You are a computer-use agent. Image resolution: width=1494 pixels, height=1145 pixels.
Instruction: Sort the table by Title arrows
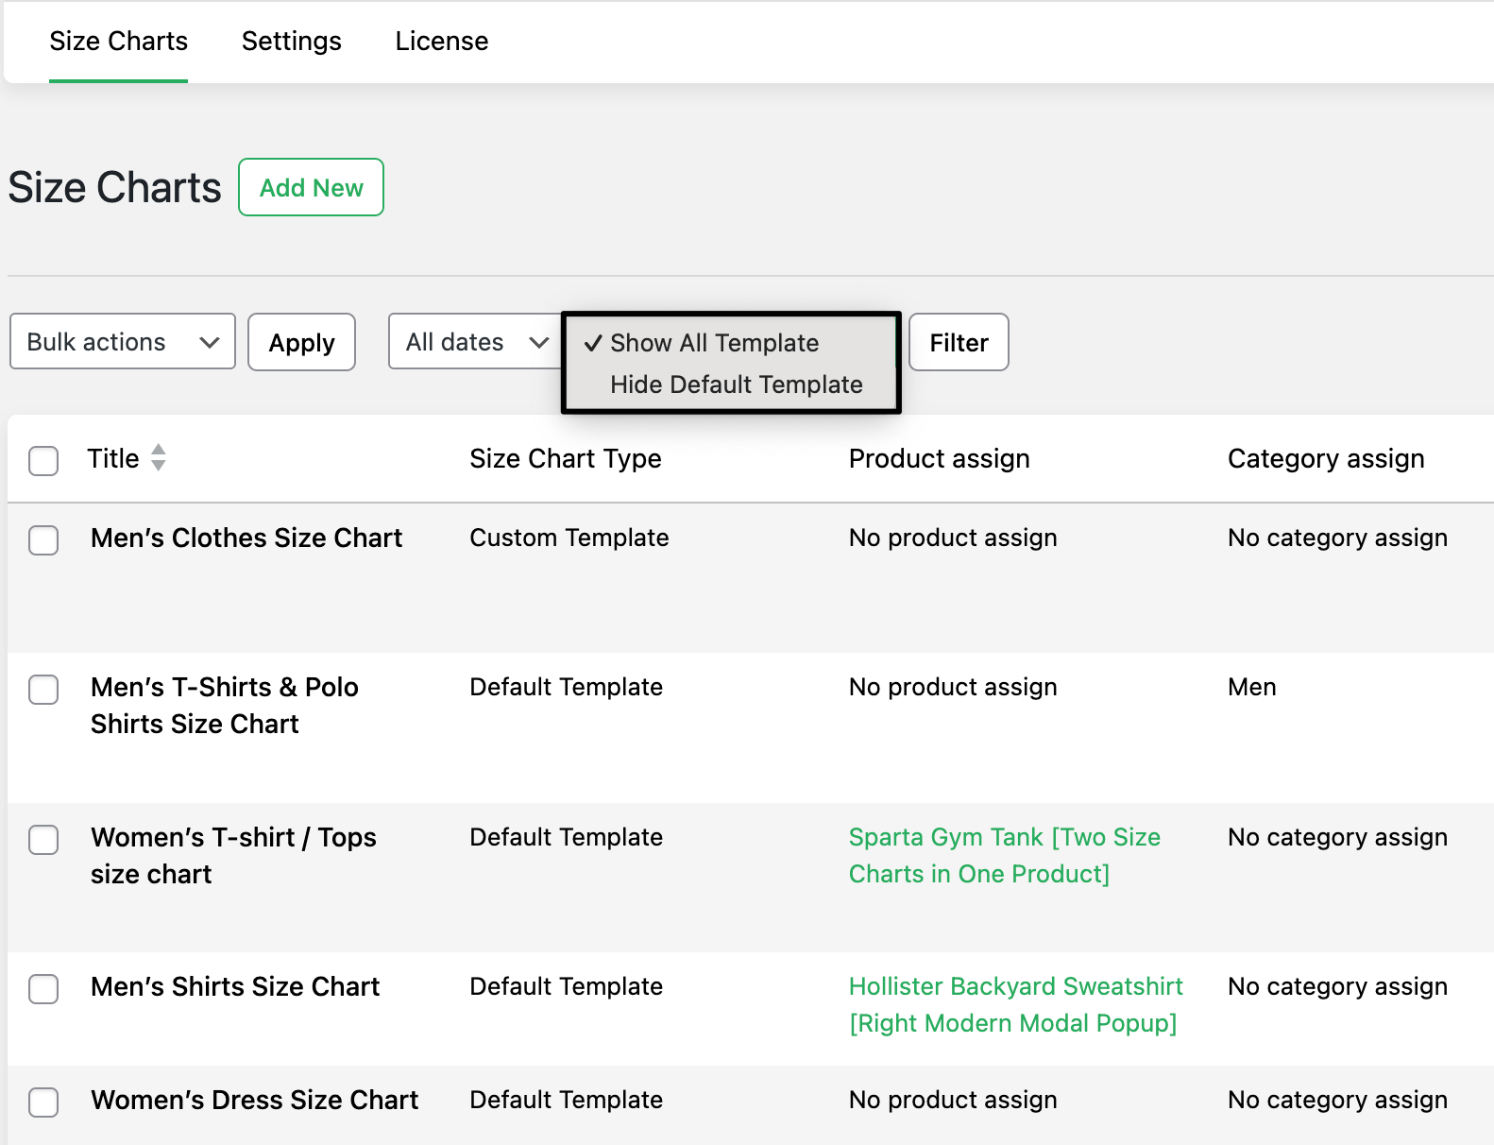point(159,458)
